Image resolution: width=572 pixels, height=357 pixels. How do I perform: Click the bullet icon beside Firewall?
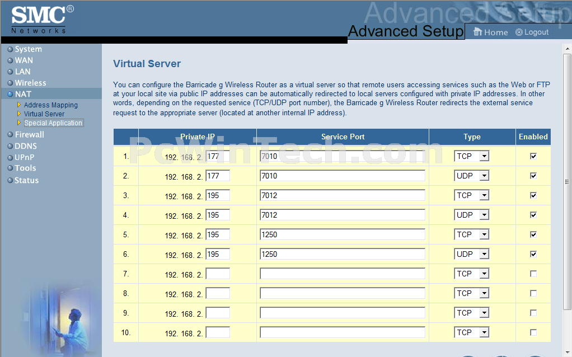(x=10, y=135)
